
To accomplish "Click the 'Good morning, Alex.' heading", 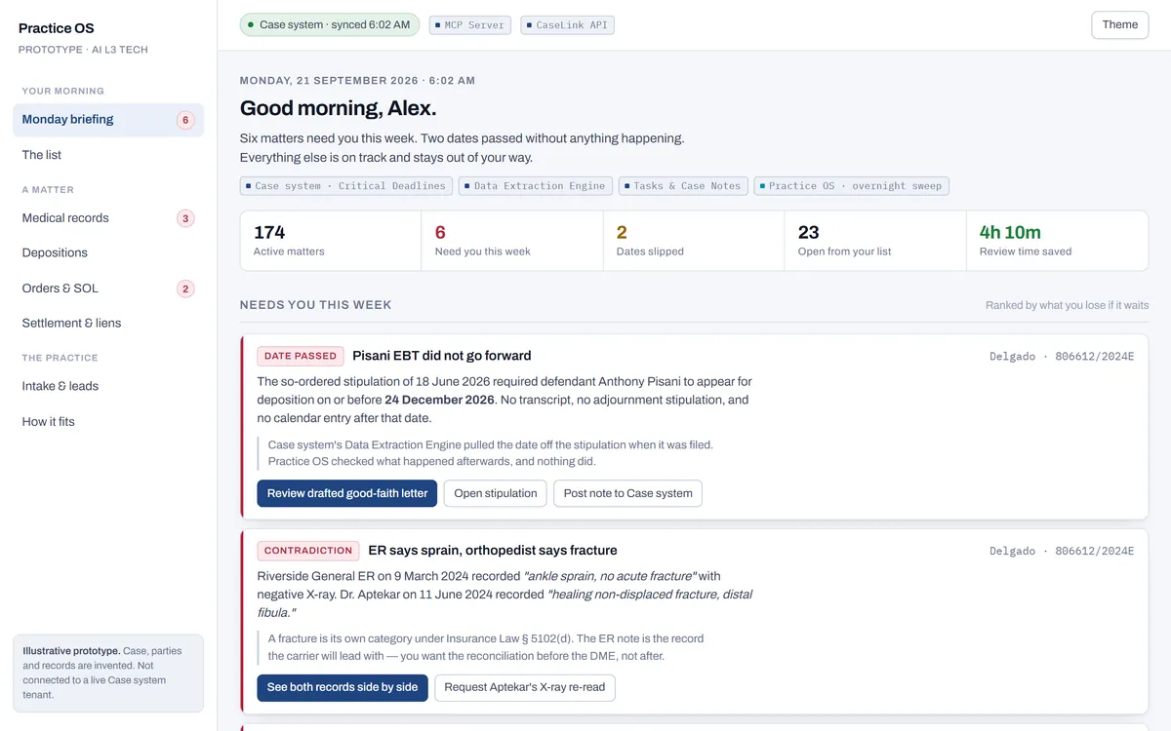I will [x=339, y=108].
